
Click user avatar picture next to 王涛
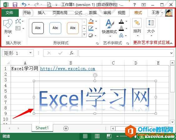click(169, 12)
